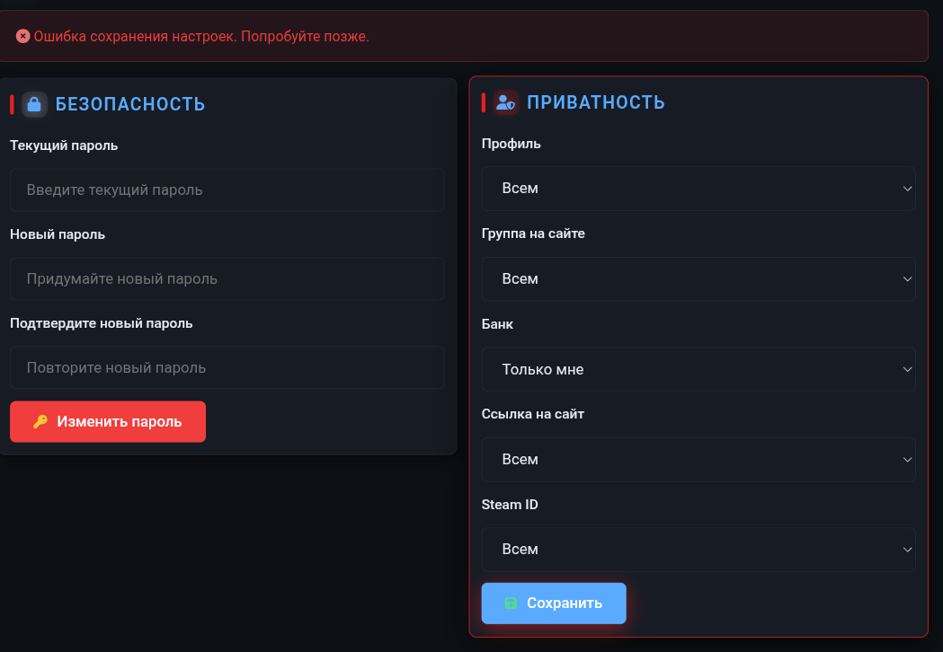
Task: Open the Steam ID privacy dropdown
Action: coord(698,550)
